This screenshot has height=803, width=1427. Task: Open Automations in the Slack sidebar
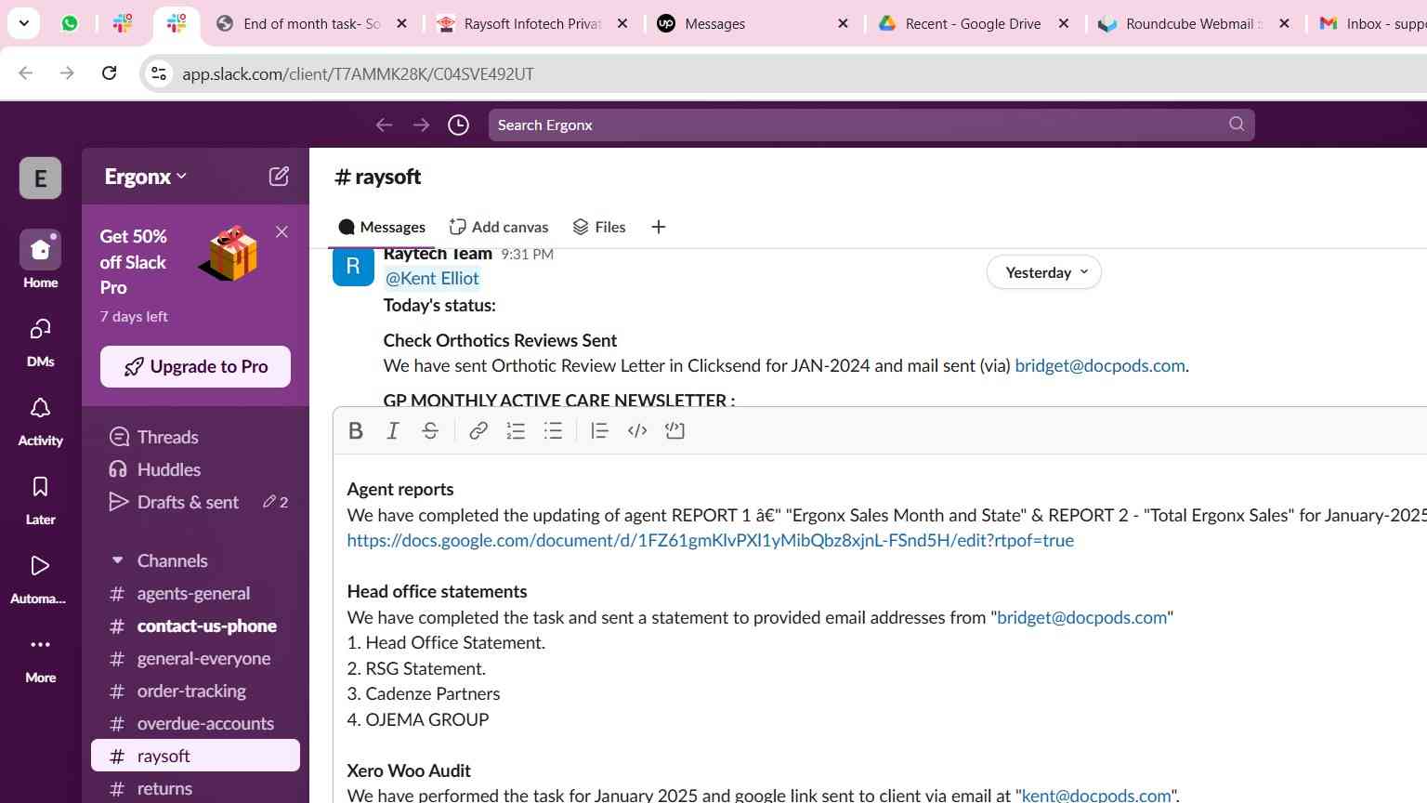point(39,578)
